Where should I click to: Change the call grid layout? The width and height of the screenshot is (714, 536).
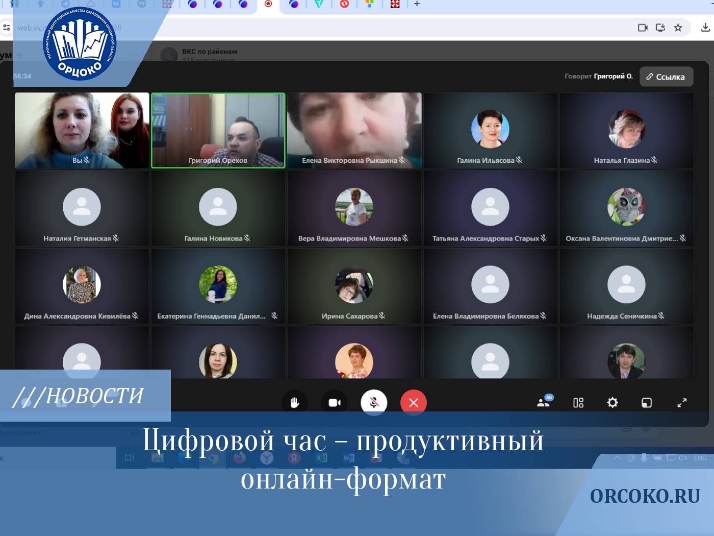coord(578,403)
